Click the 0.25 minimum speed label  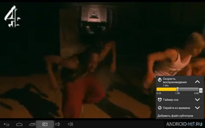(x=159, y=93)
